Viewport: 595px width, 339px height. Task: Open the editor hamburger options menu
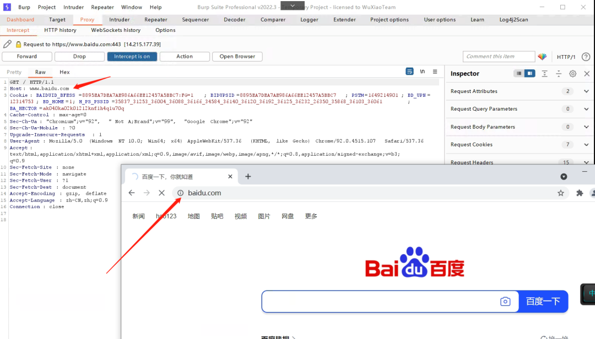pos(435,72)
